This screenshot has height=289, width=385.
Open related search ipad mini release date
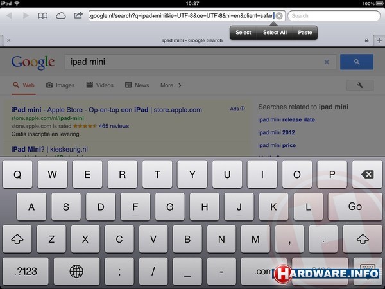286,119
